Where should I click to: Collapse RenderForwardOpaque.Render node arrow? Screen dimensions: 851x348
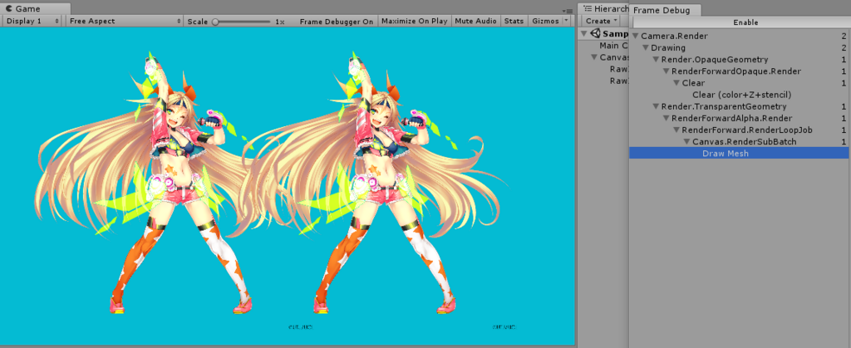coord(667,71)
